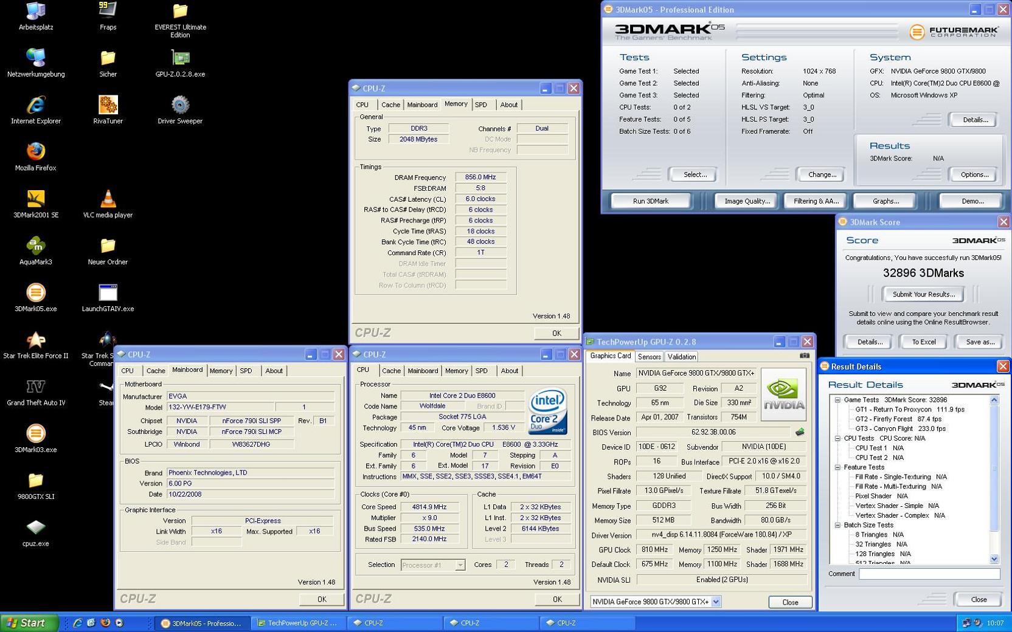Click the Windows Start button
The height and width of the screenshot is (632, 1012).
click(x=30, y=623)
